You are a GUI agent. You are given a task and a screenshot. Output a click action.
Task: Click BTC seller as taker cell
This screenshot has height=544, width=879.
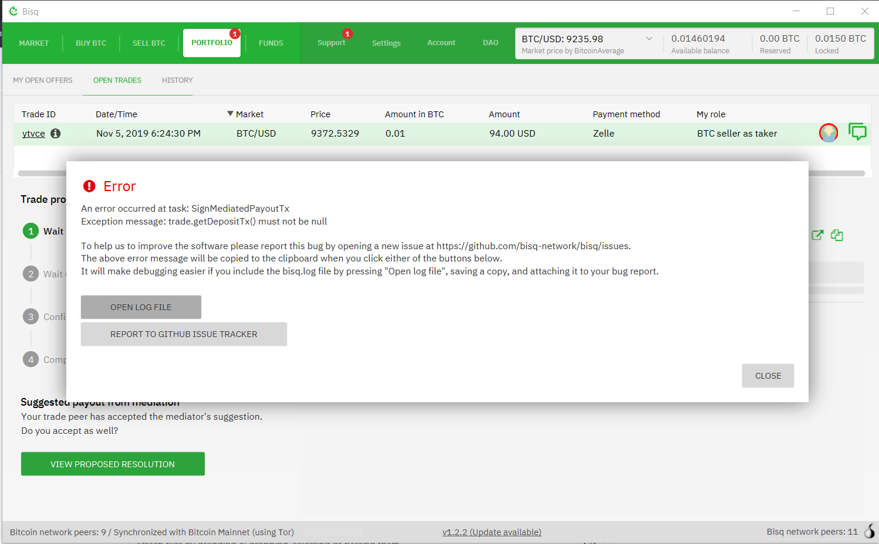(737, 134)
